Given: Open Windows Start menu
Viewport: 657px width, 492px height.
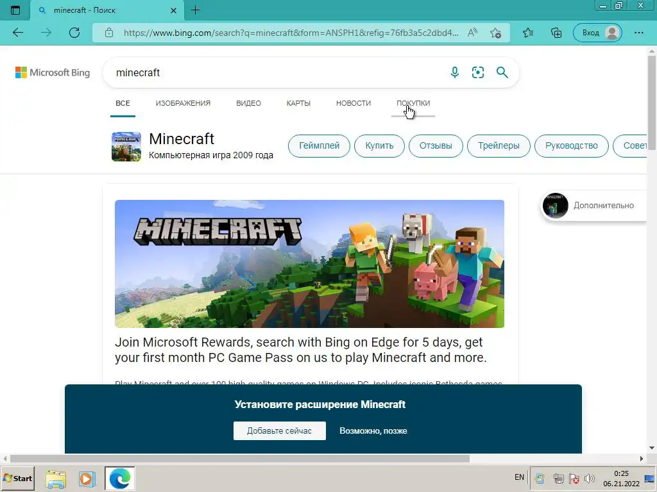Looking at the screenshot, I should click(x=17, y=478).
